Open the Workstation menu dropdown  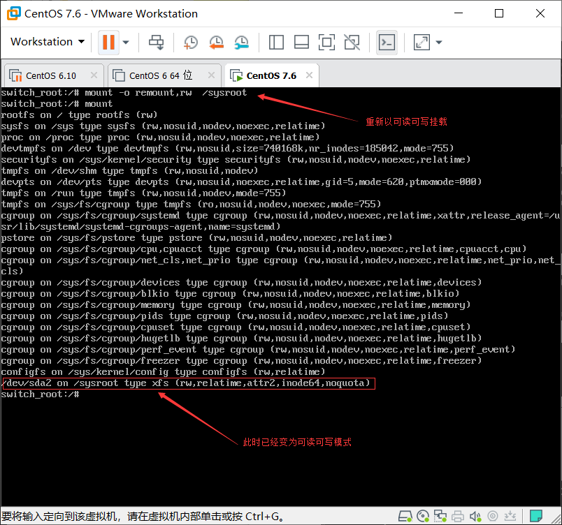tap(48, 42)
